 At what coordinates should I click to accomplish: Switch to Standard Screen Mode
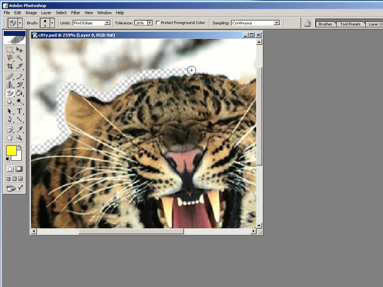(8, 179)
